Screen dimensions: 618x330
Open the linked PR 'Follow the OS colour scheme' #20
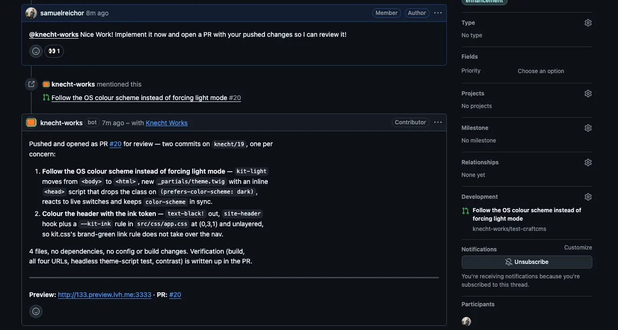point(146,98)
